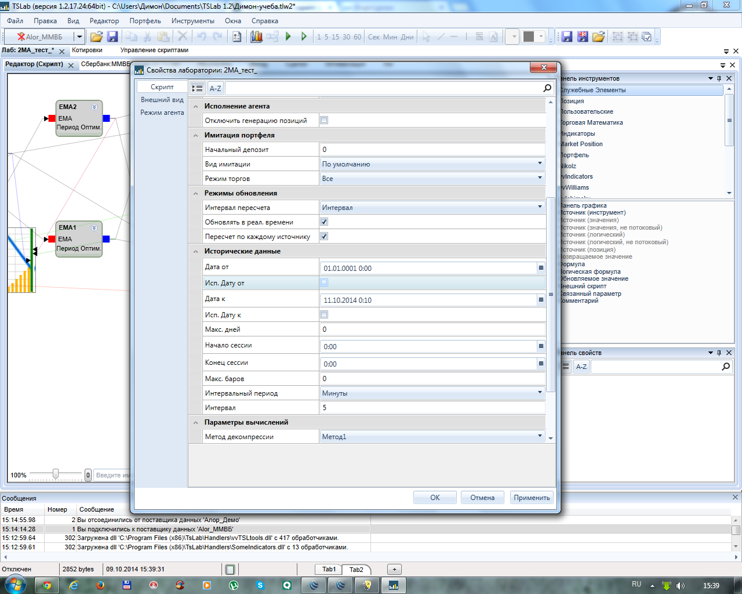Open calendar picker for 'Дата от'

pyautogui.click(x=541, y=268)
